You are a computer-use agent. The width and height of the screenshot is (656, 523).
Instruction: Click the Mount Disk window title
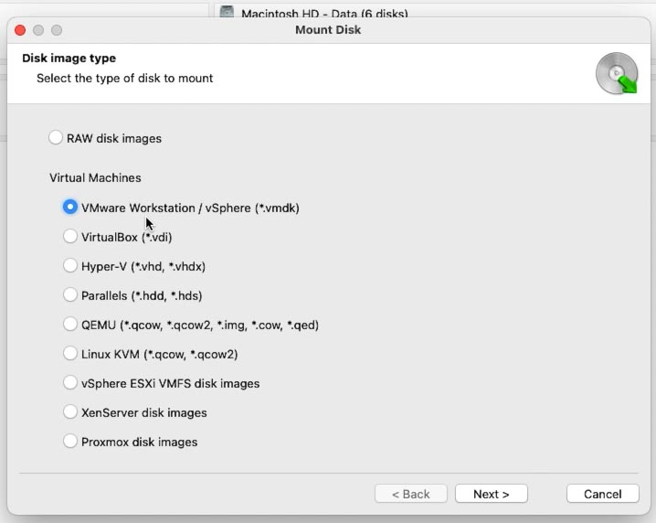click(328, 30)
